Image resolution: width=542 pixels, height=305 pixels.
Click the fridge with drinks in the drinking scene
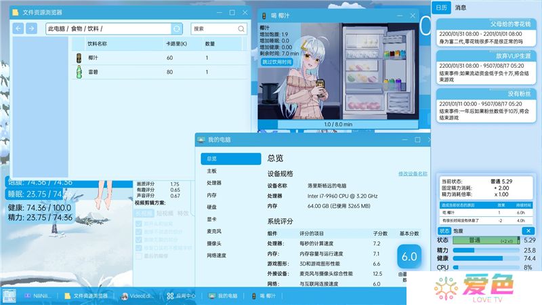click(x=379, y=72)
